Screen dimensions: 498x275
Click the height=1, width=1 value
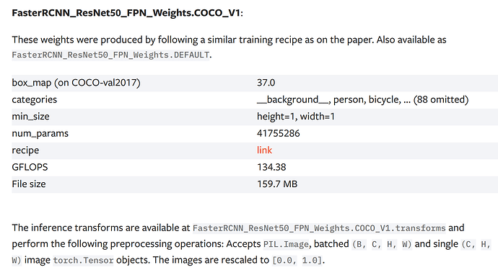tap(296, 117)
